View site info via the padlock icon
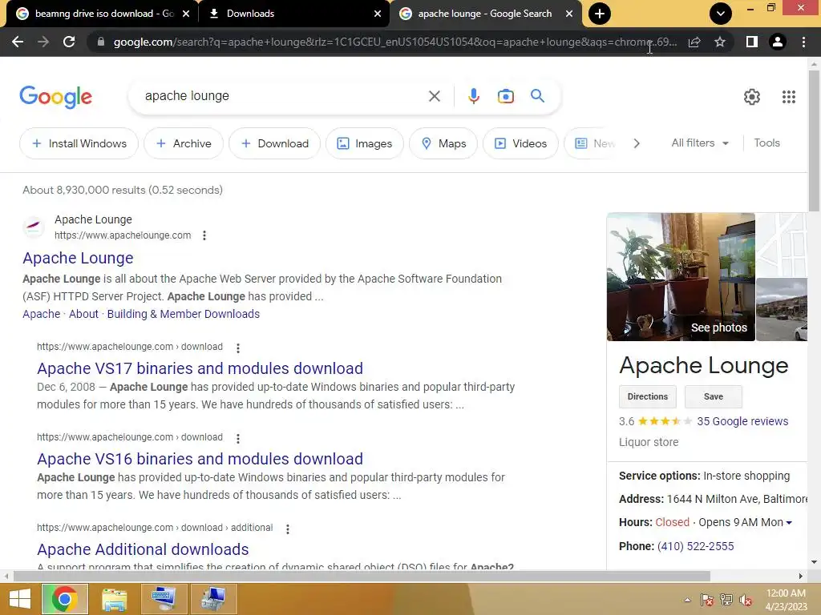The image size is (821, 615). 101,42
